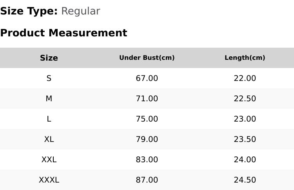Viewport: 294px width, 190px height.
Task: Click the 71.00 under bust value
Action: click(147, 99)
